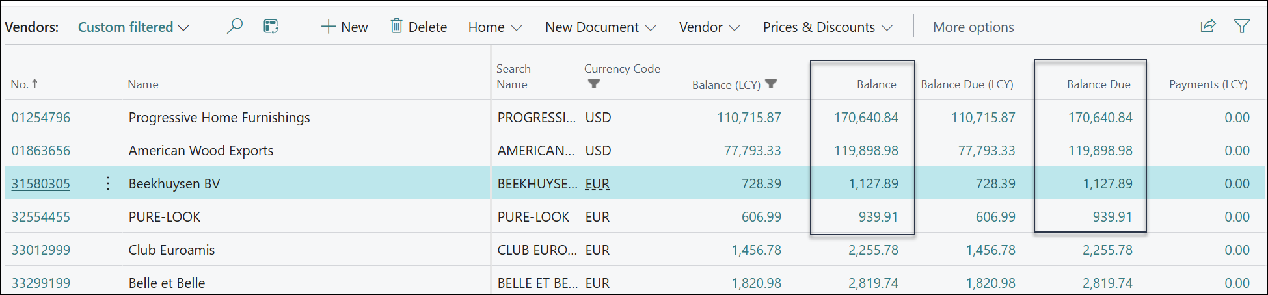This screenshot has width=1268, height=295.
Task: Open the New Document dropdown
Action: (x=600, y=27)
